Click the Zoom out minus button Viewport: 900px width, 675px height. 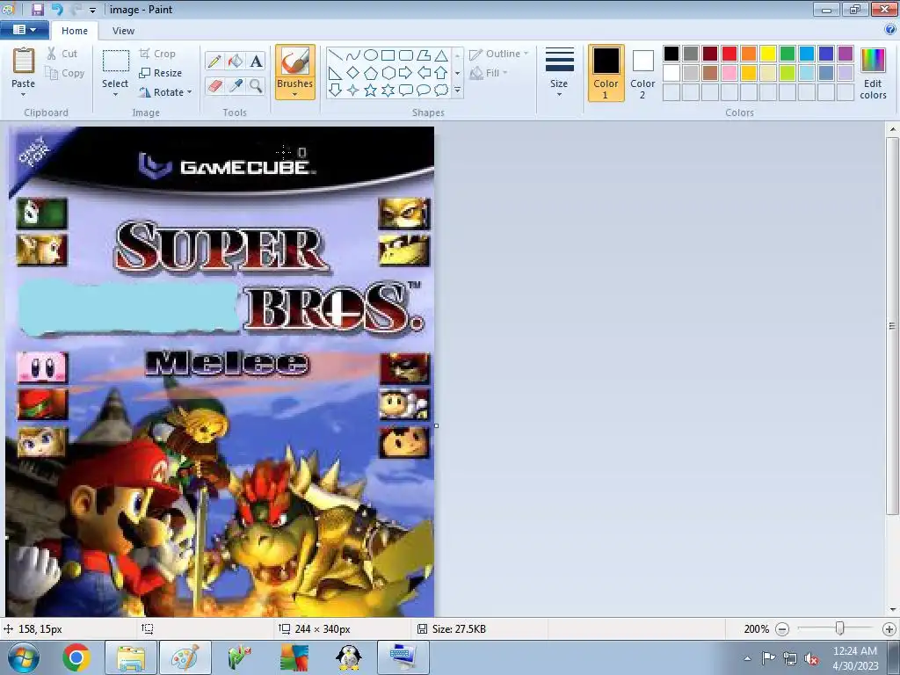click(x=781, y=629)
